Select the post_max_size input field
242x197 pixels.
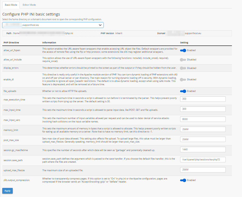[x=203, y=139]
